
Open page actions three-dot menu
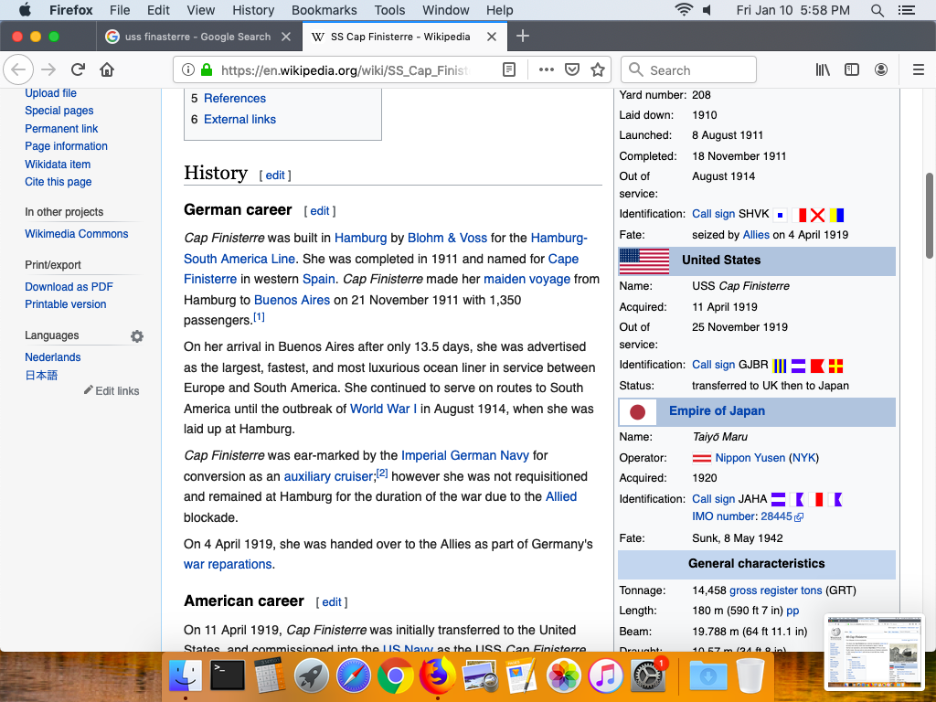tap(546, 70)
